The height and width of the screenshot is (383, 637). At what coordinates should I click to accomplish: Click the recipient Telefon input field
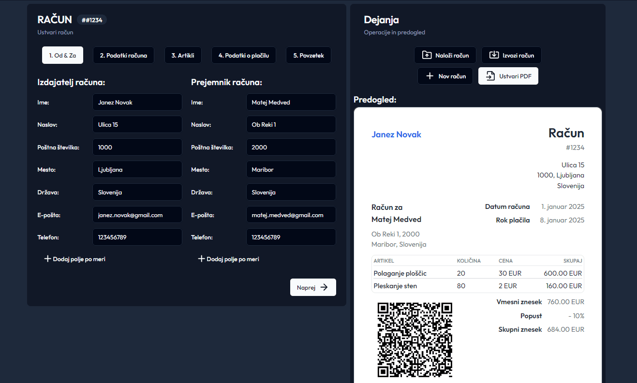tap(291, 237)
